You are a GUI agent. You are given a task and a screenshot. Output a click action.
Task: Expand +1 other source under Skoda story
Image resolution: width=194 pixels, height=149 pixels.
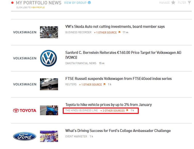[105, 32]
